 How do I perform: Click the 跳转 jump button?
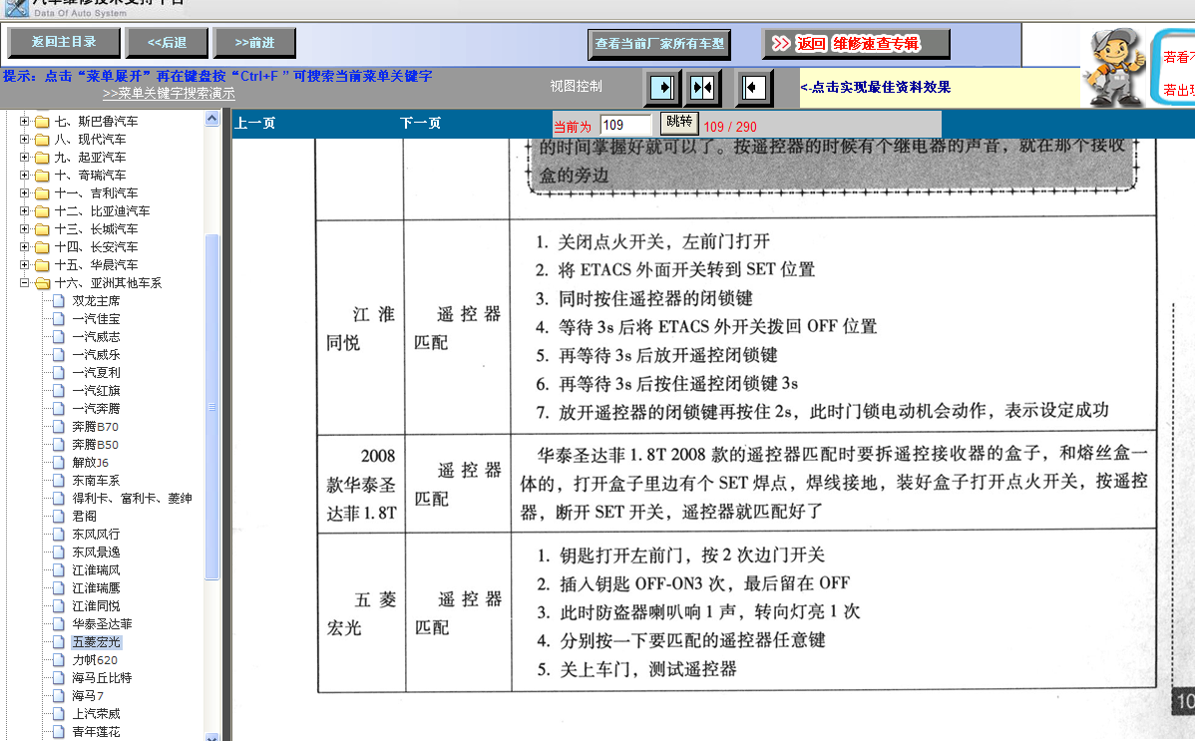coord(679,122)
